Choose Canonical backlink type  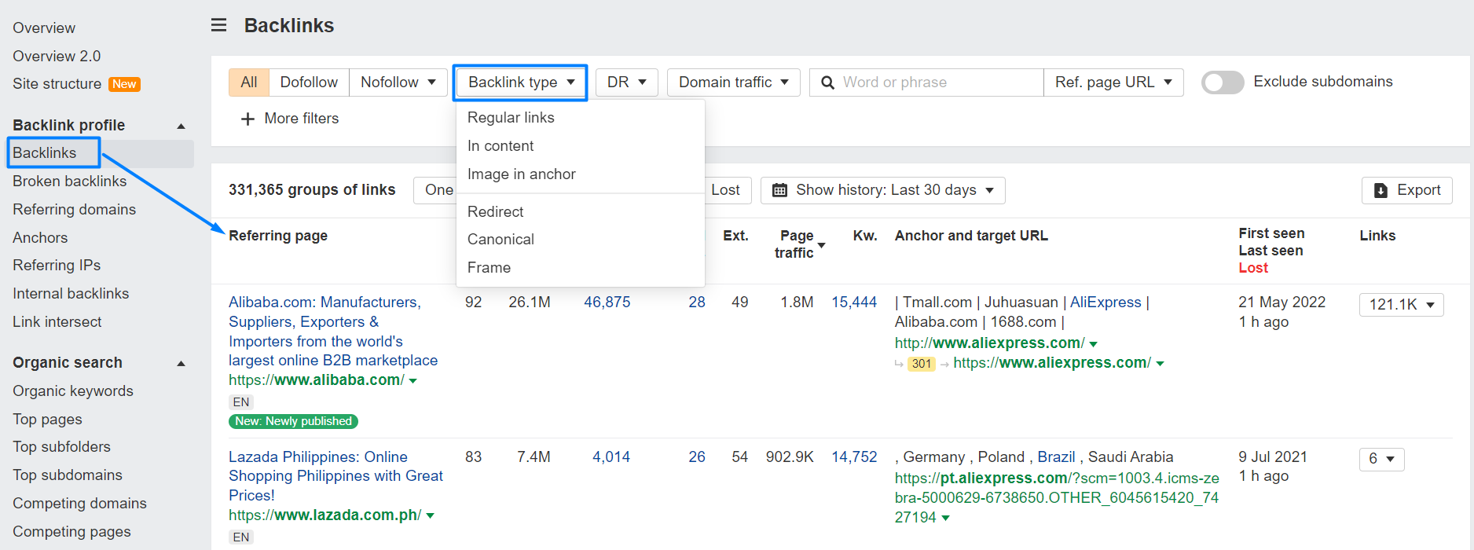pos(500,240)
